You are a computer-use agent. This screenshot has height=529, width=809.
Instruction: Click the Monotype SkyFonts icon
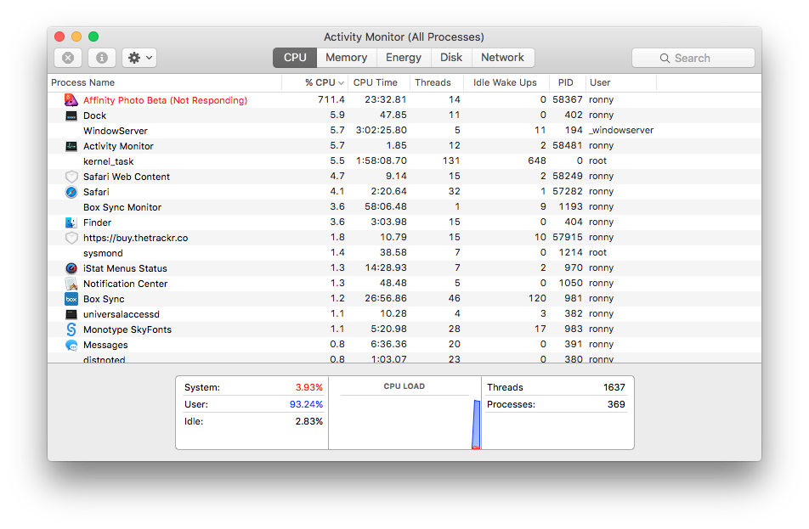tap(71, 329)
